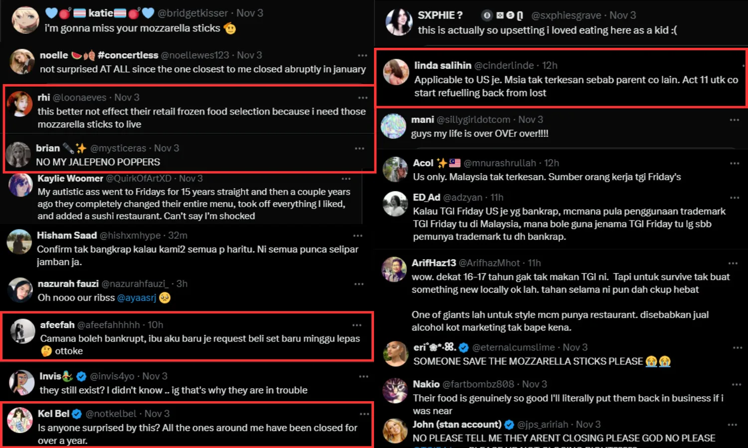The height and width of the screenshot is (448, 748).
Task: Click verified badge next to Kel Bel
Action: coord(77,414)
